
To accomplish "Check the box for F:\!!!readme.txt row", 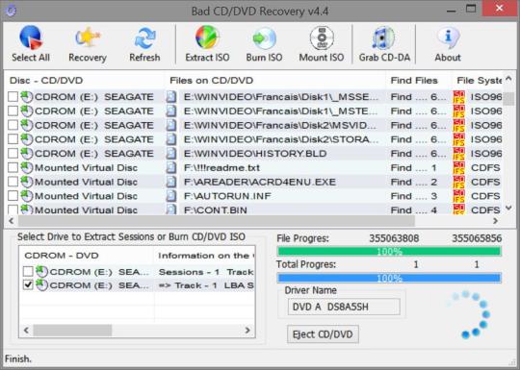I will [x=13, y=167].
